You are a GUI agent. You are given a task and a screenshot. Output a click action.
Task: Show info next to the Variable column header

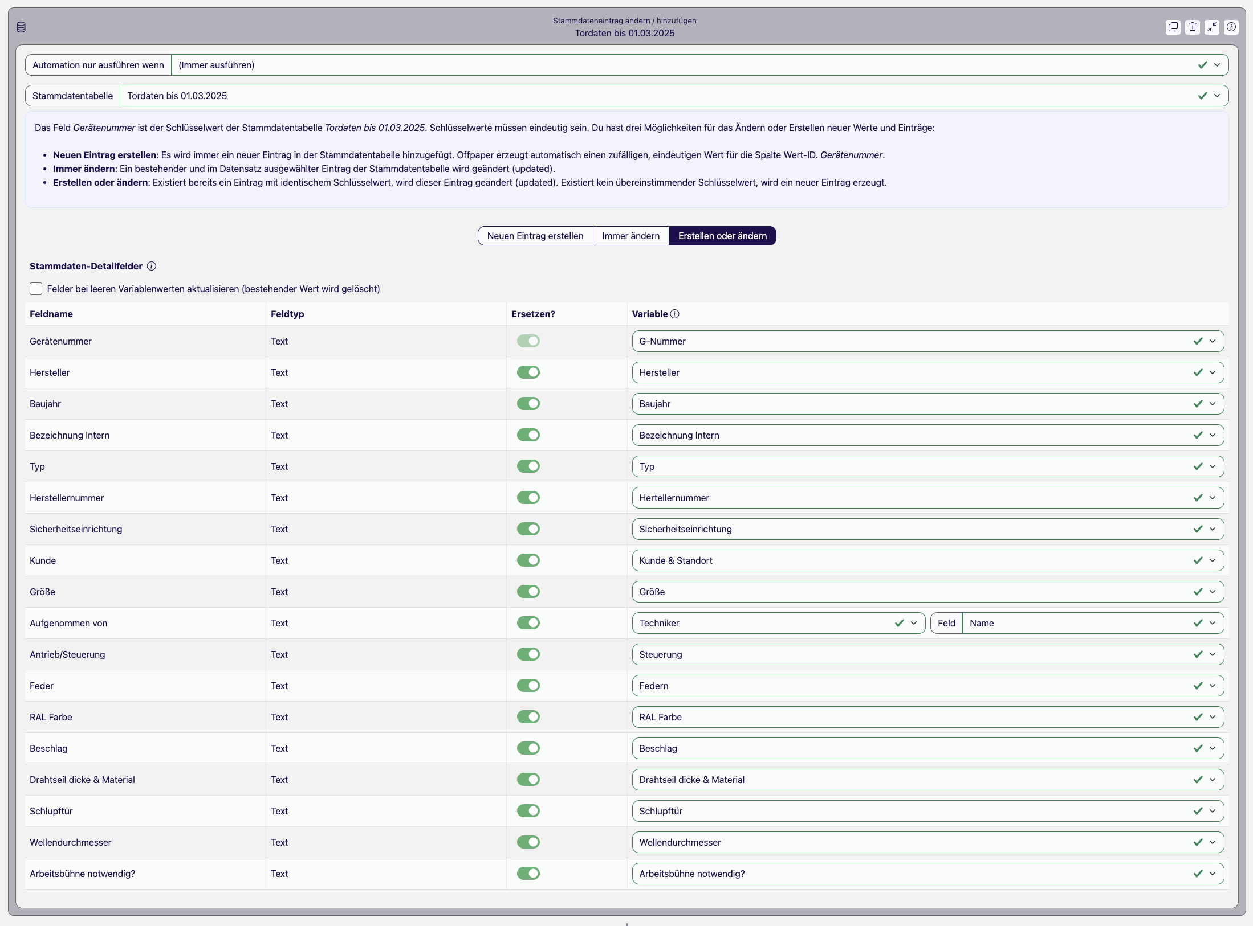[675, 314]
